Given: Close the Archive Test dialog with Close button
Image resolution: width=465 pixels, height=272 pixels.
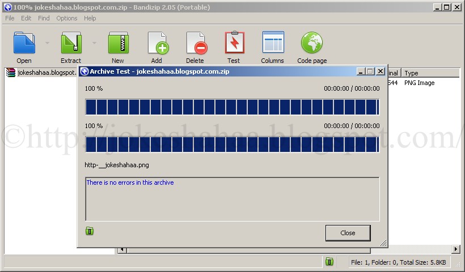Looking at the screenshot, I should point(348,233).
